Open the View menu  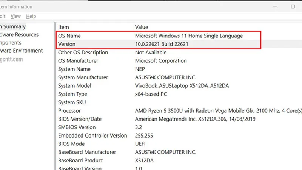click(15, 16)
